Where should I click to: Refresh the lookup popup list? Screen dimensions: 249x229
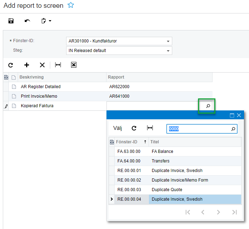pyautogui.click(x=134, y=128)
